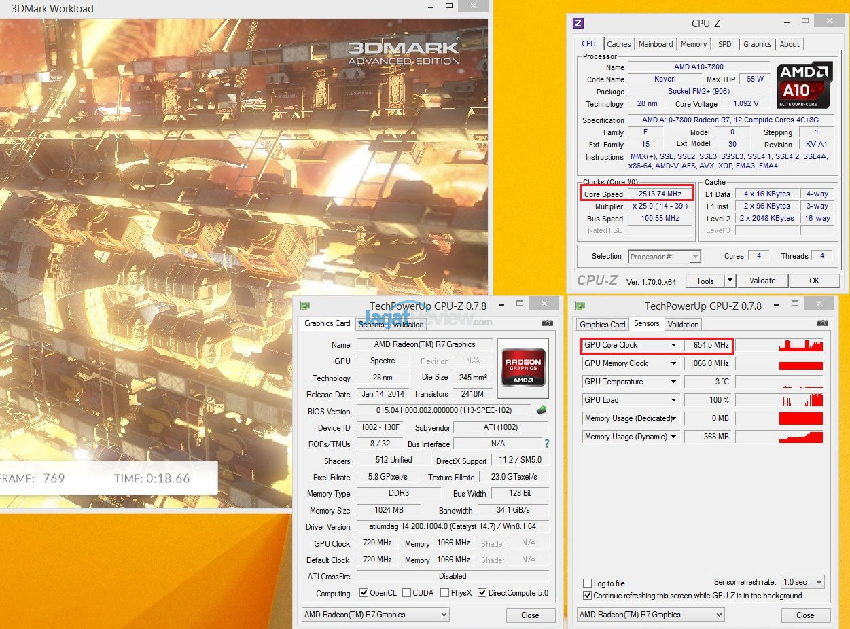
Task: Toggle the CUDA computing checkbox
Action: coord(406,593)
